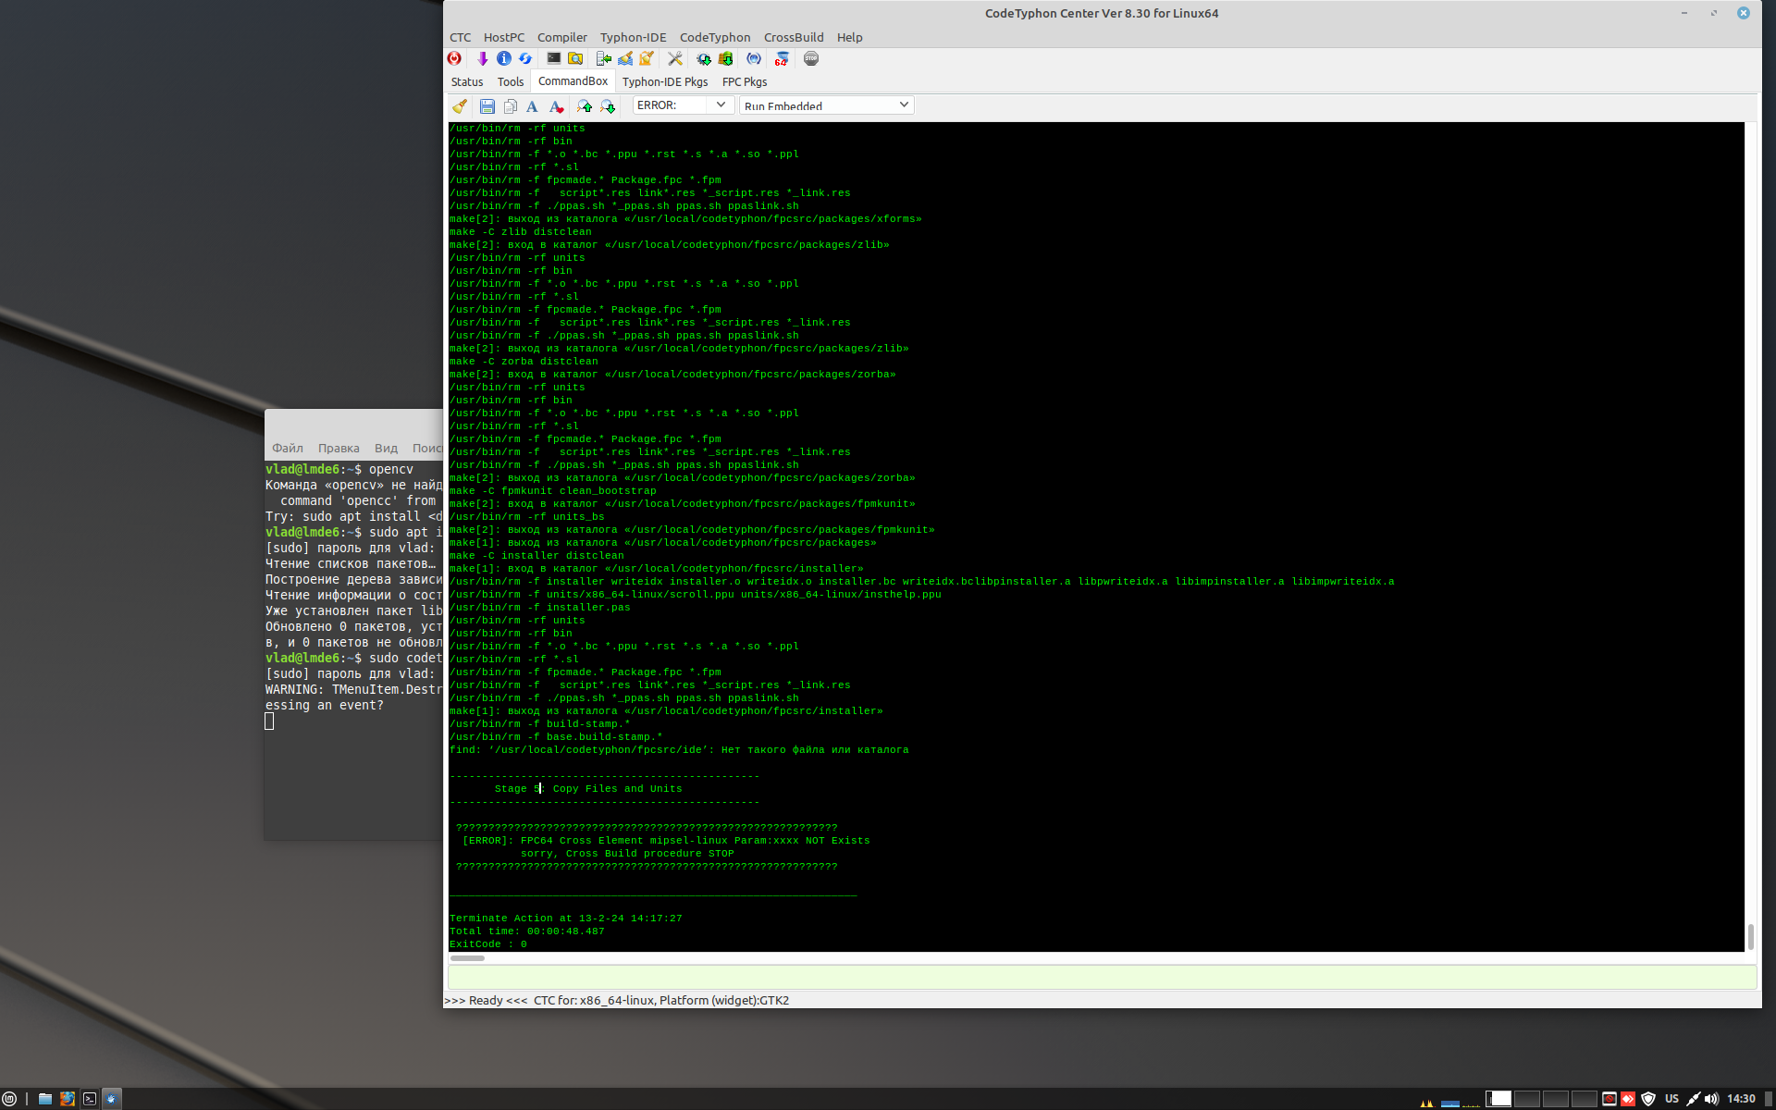This screenshot has width=1776, height=1110.
Task: Click the search down arrow icon
Action: point(608,106)
